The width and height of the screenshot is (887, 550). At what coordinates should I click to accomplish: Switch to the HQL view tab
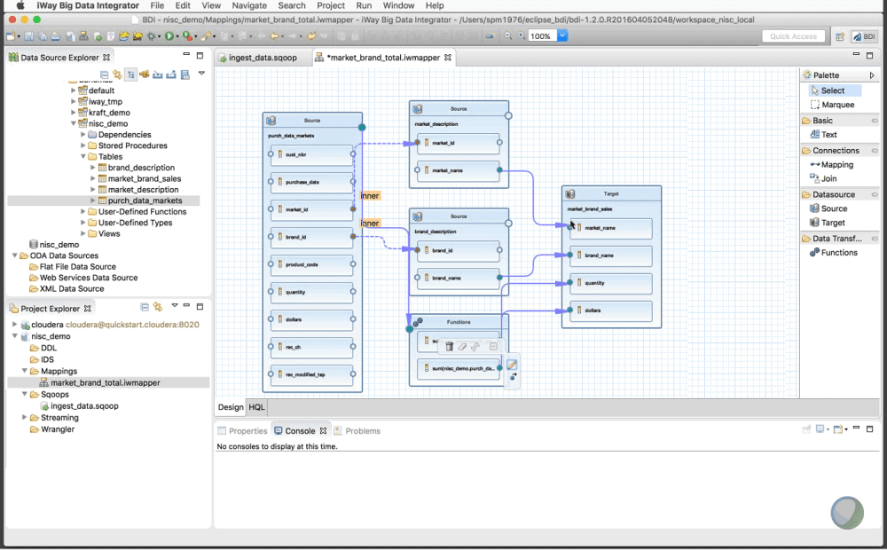pos(256,407)
